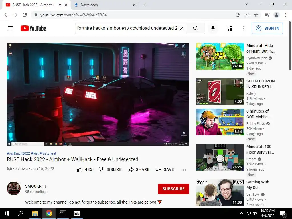Open 8 minutes of COD Mobile thumbnail
292x219 pixels.
click(x=220, y=122)
